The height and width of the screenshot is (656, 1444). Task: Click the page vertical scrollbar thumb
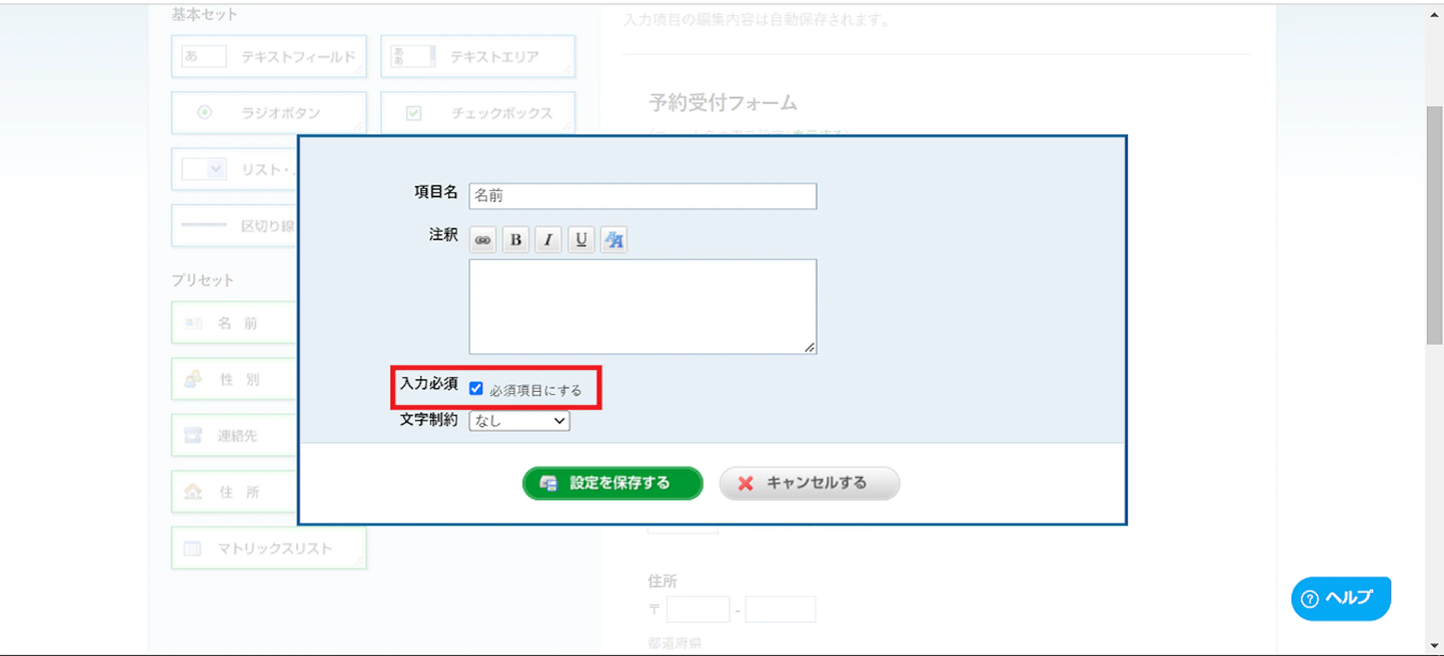(1434, 225)
